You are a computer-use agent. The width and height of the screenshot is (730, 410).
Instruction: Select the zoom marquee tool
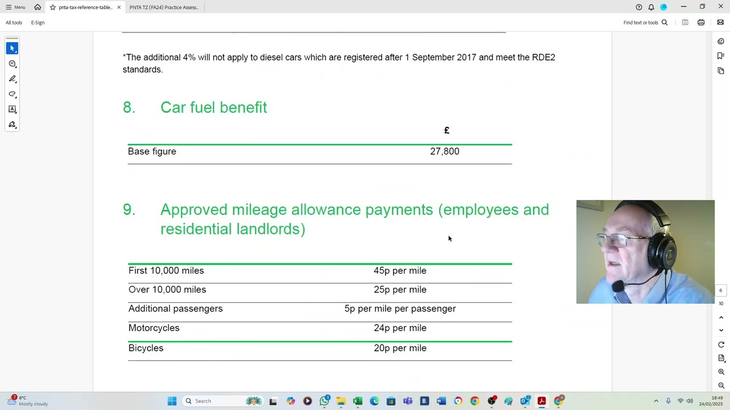click(x=13, y=64)
